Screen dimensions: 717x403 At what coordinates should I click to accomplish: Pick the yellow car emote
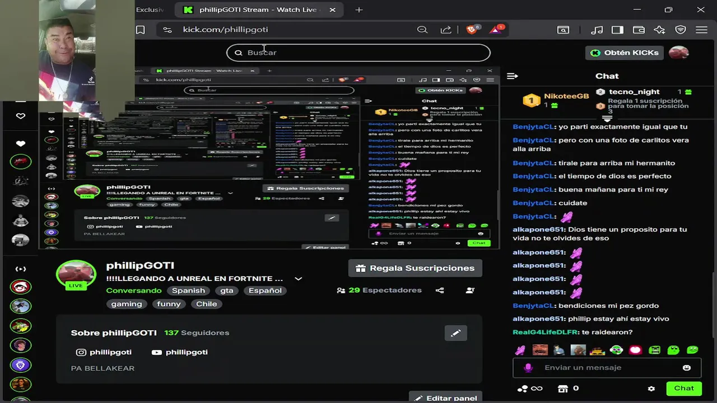point(597,350)
